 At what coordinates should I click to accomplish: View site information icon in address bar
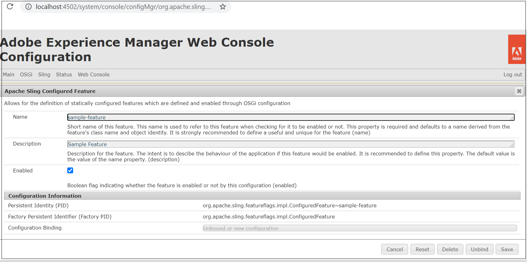[28, 7]
